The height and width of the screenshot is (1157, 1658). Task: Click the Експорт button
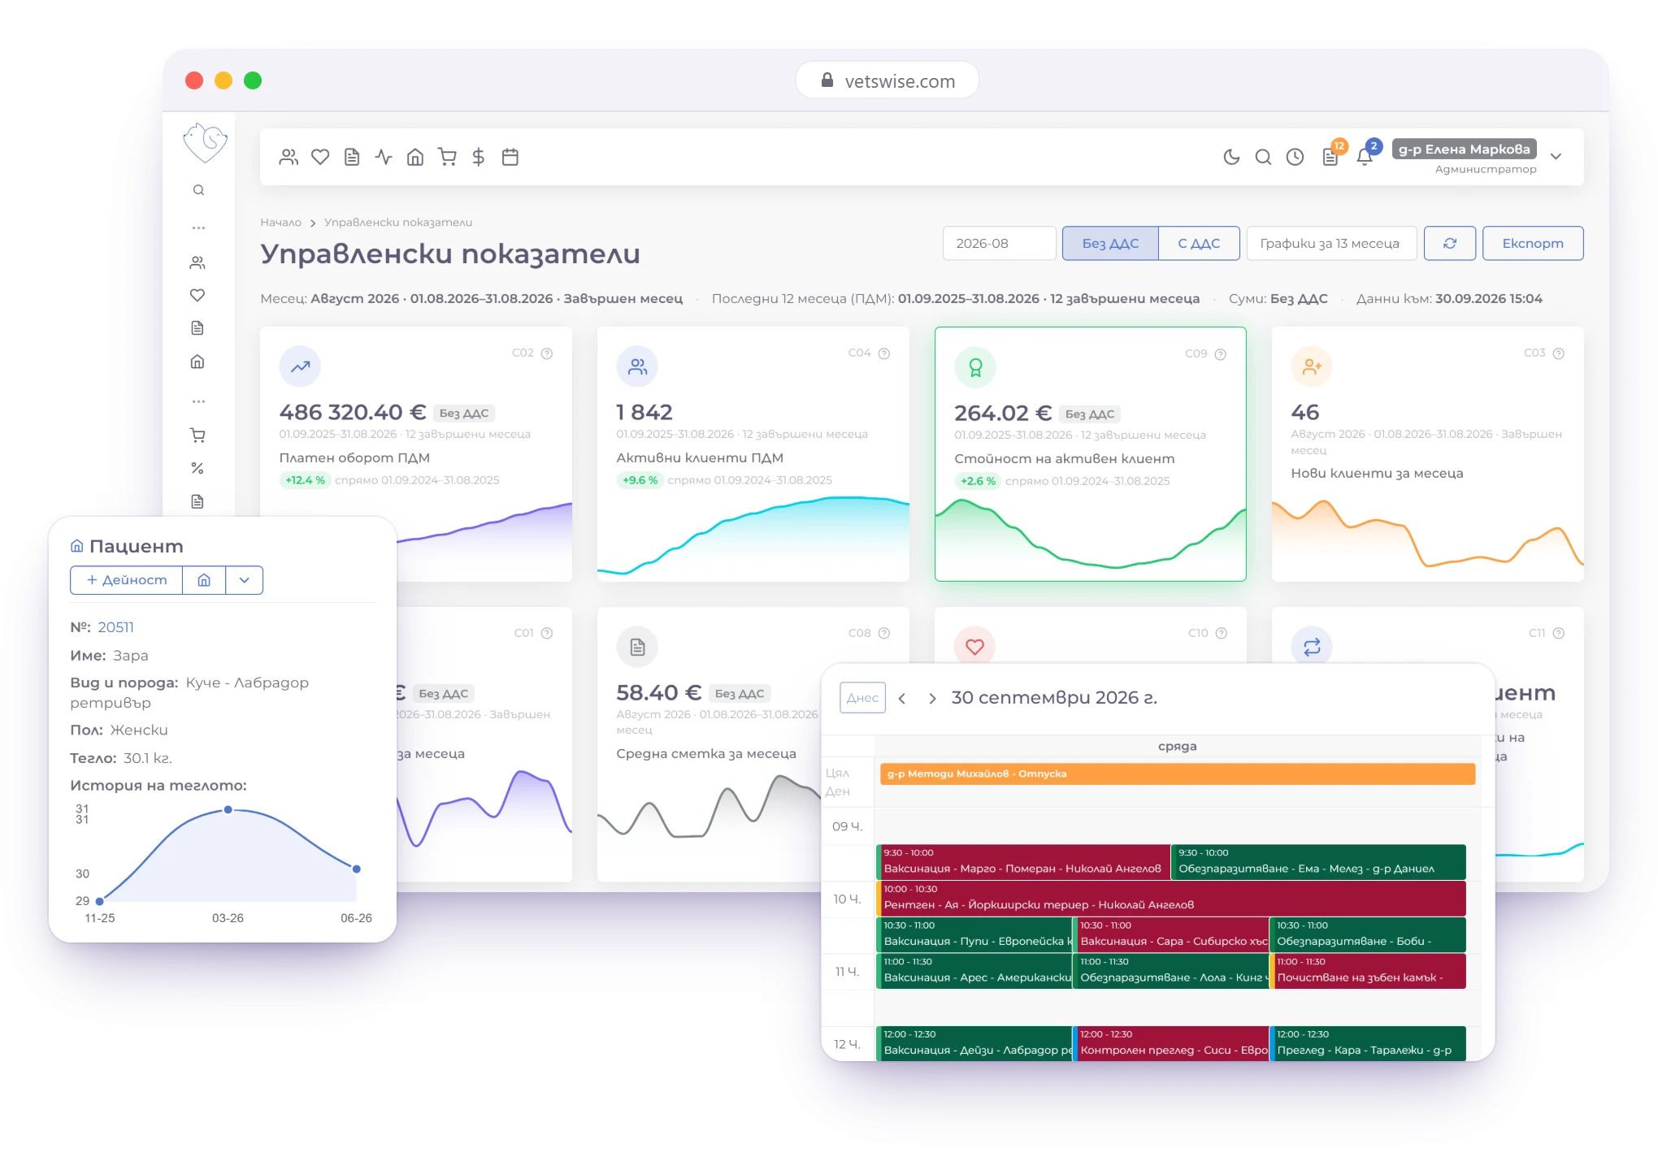click(1533, 243)
